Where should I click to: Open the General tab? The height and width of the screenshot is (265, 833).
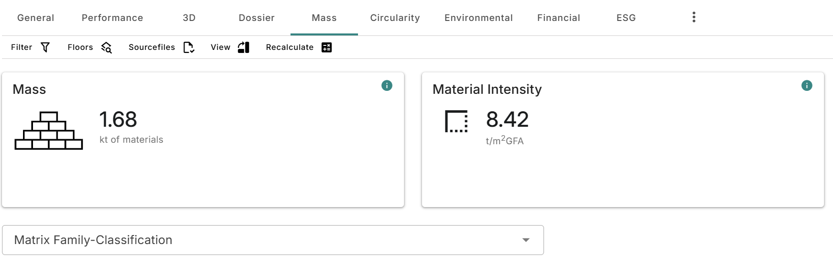[35, 18]
